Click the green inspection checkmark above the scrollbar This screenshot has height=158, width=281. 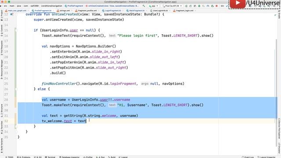pyautogui.click(x=275, y=15)
